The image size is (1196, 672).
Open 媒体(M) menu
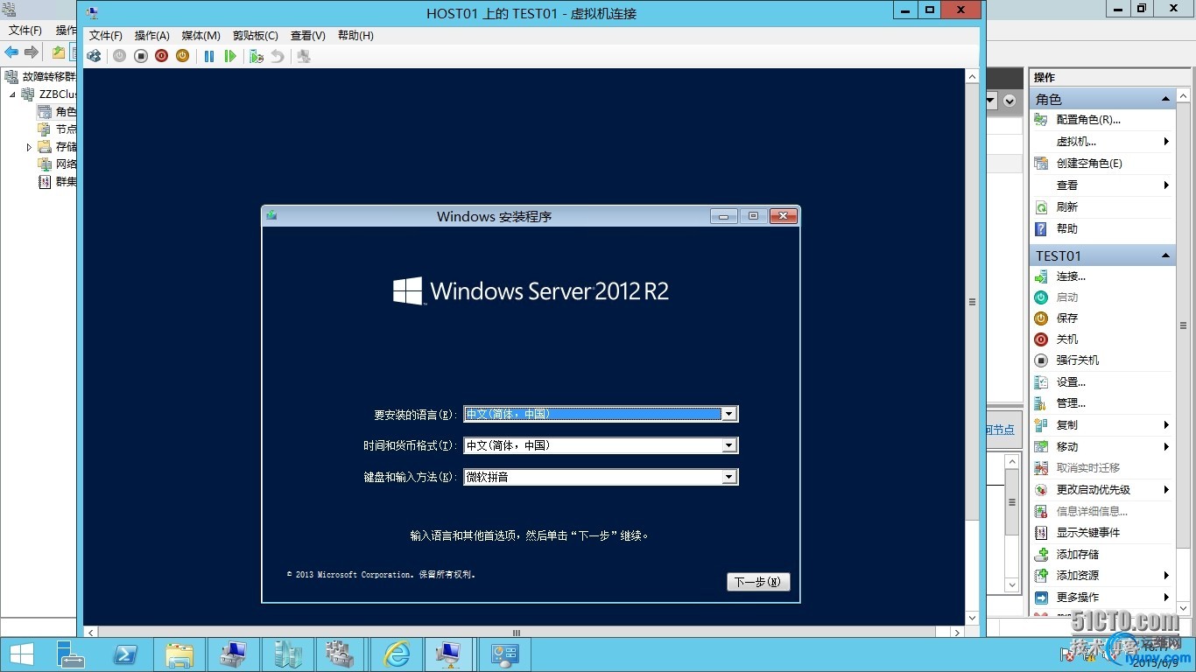[201, 36]
